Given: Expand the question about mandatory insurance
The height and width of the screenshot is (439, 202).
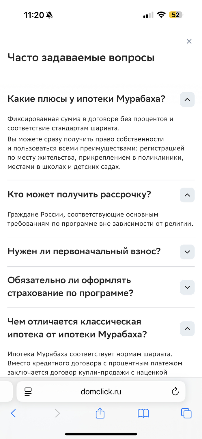Looking at the screenshot, I should pos(187,287).
